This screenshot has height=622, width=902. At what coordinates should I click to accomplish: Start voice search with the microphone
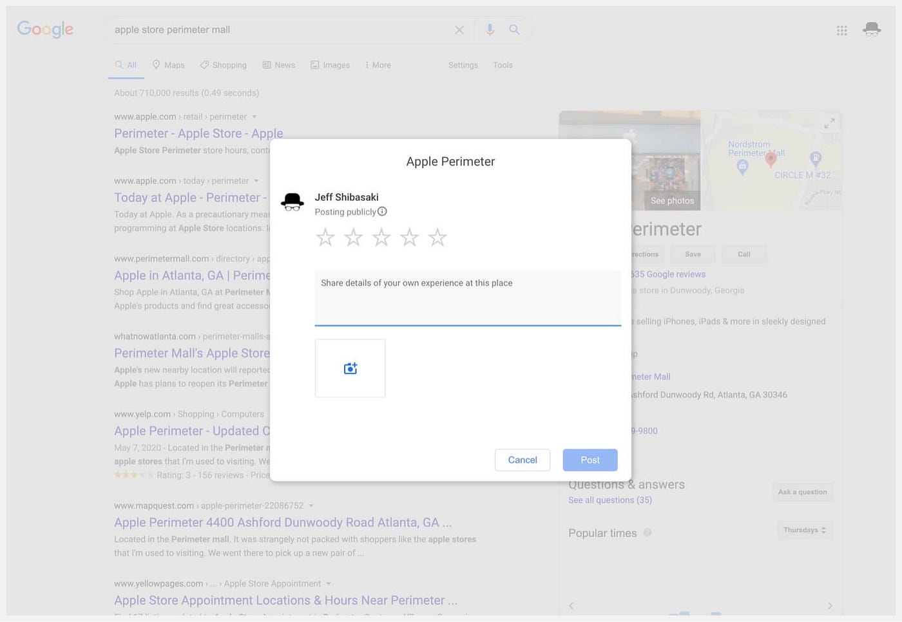pos(490,30)
